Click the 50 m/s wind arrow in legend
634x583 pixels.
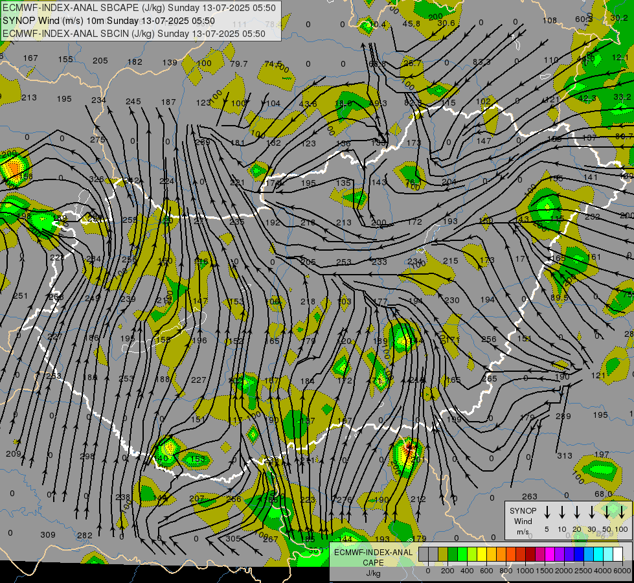pos(607,512)
